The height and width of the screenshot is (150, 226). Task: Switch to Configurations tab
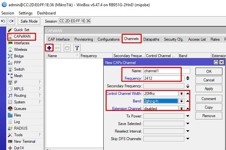point(109,39)
